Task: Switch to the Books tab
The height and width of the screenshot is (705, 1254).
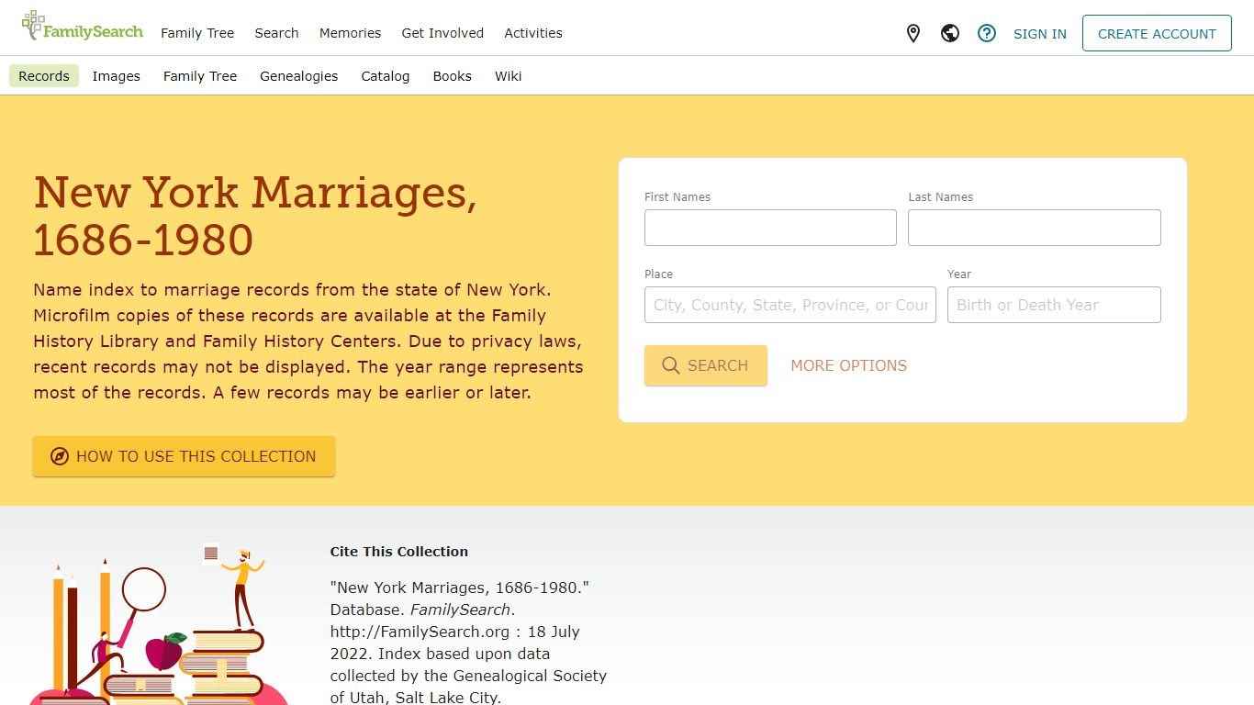Action: 453,76
